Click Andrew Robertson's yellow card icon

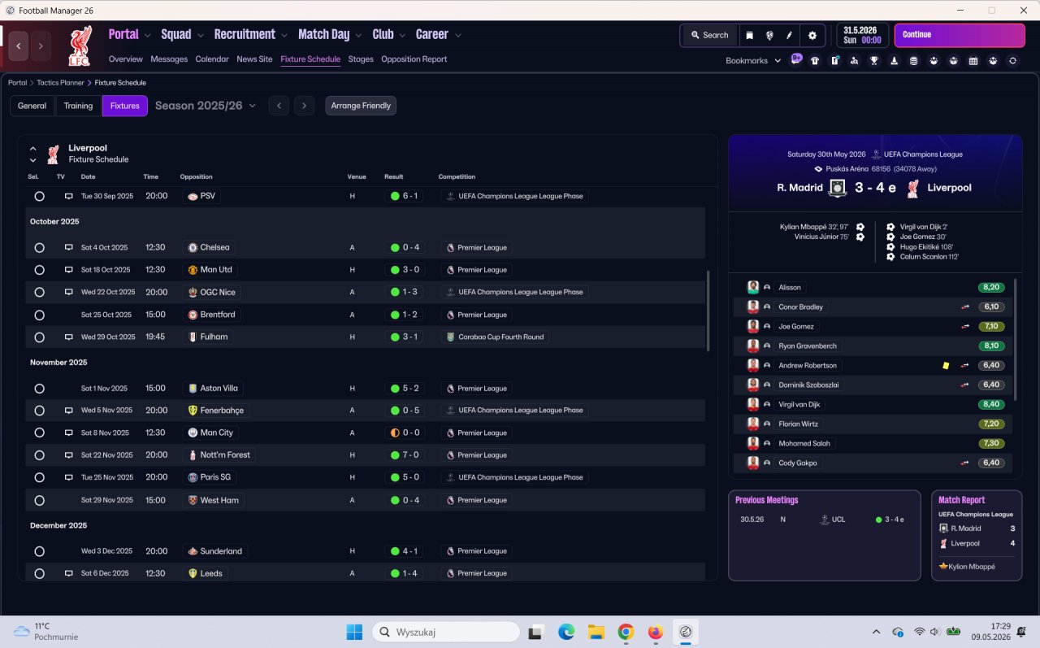(x=946, y=365)
